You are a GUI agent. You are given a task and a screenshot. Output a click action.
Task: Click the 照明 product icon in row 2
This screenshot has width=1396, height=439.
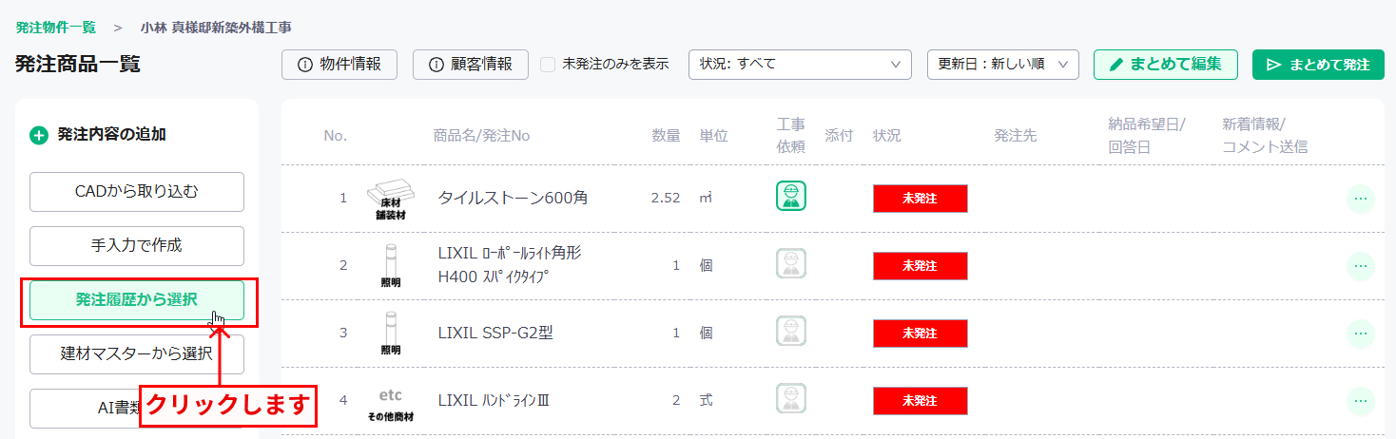point(391,266)
